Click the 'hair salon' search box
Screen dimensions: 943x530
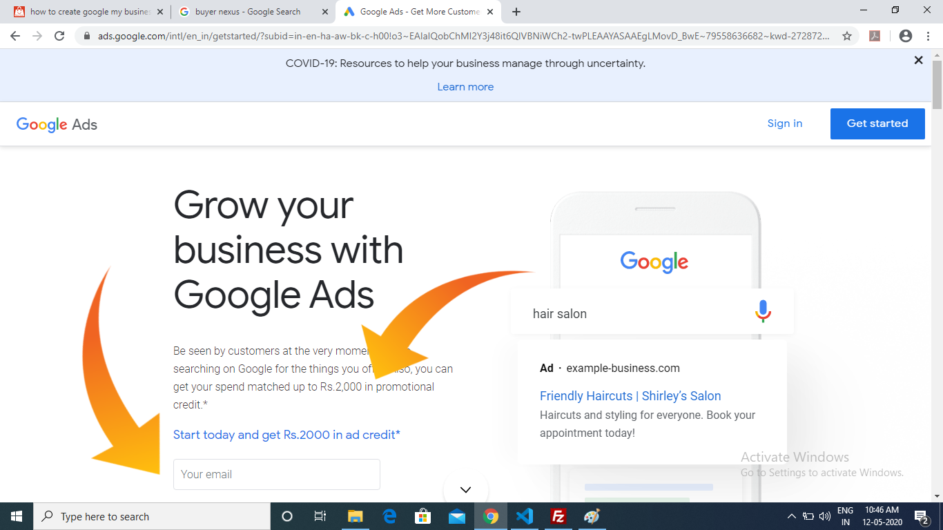(x=652, y=313)
